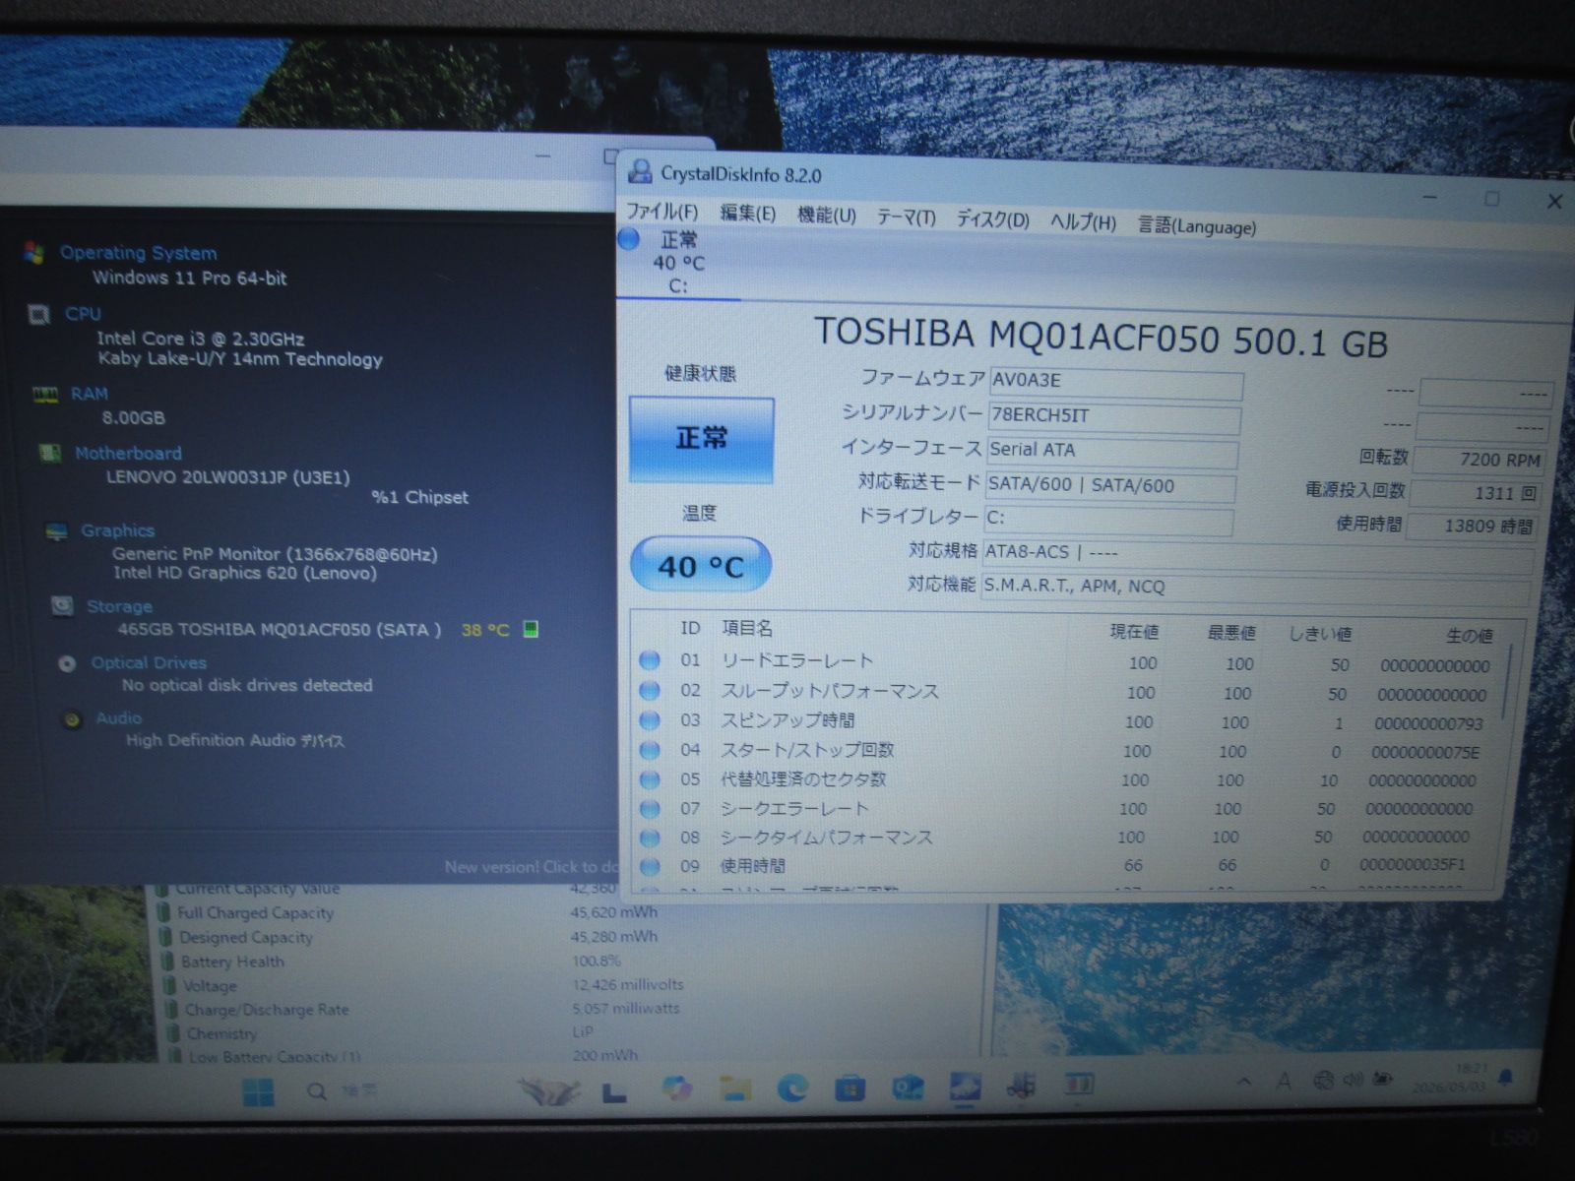The width and height of the screenshot is (1575, 1181).
Task: Click the green temperature indicator beside 38 °C
Action: click(x=531, y=629)
